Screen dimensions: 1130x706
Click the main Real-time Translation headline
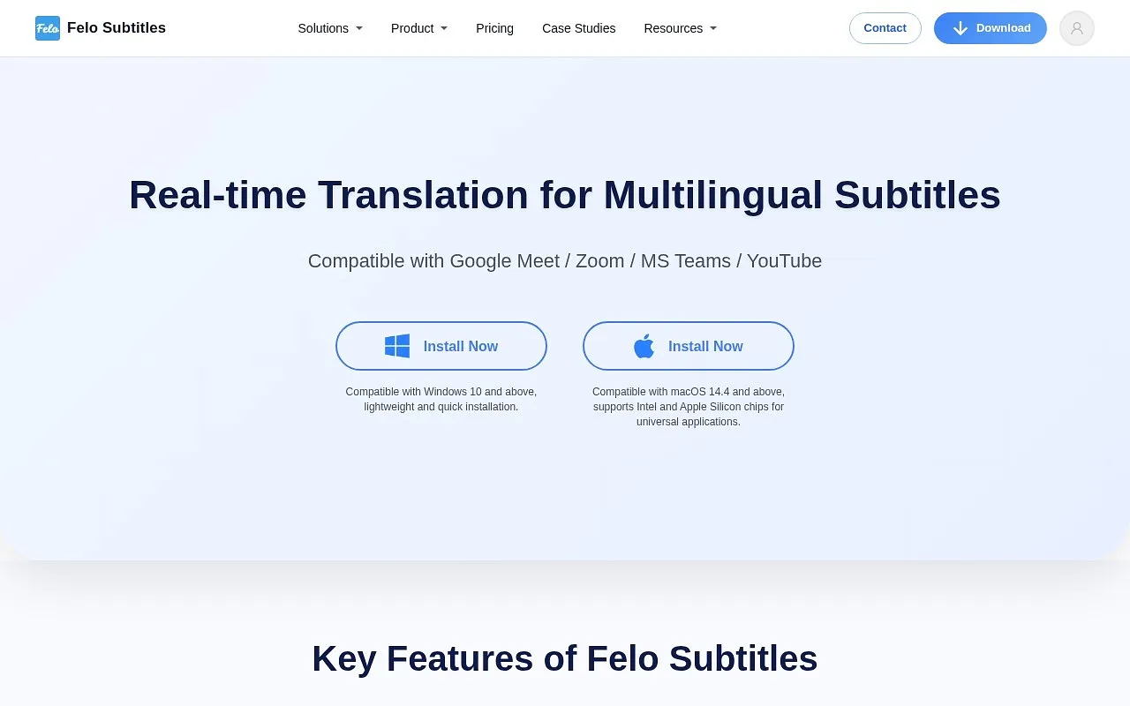565,195
